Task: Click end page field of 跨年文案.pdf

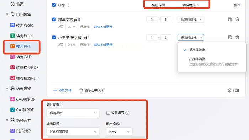Action: (166, 19)
